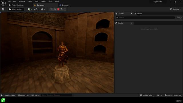Click the console command input field
183x103 pixels.
57,95
